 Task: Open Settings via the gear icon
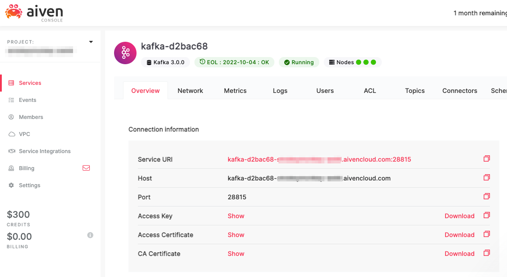(x=12, y=185)
